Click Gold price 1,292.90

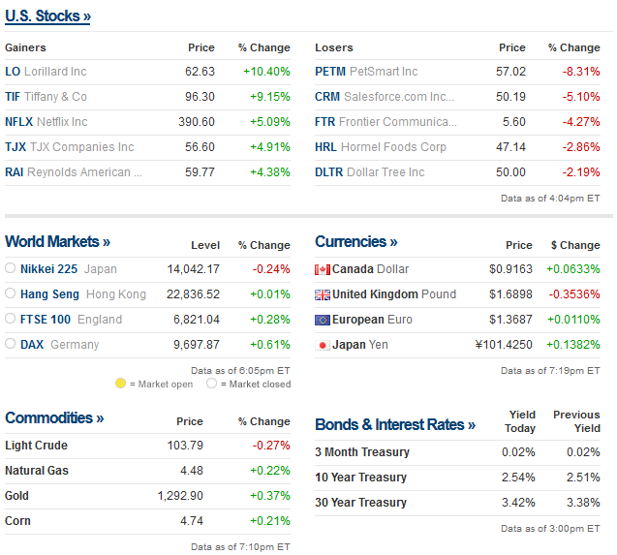(180, 496)
